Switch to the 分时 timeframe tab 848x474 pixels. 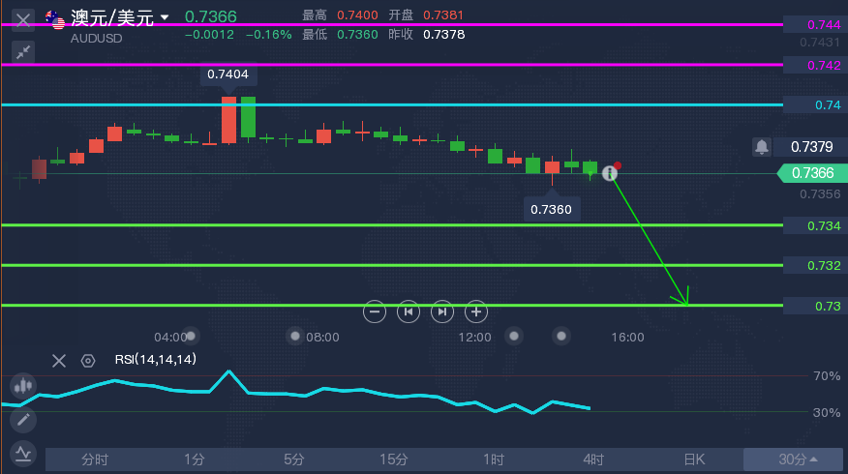95,459
